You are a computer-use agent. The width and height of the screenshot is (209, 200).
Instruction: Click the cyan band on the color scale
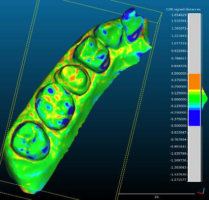pos(194,107)
